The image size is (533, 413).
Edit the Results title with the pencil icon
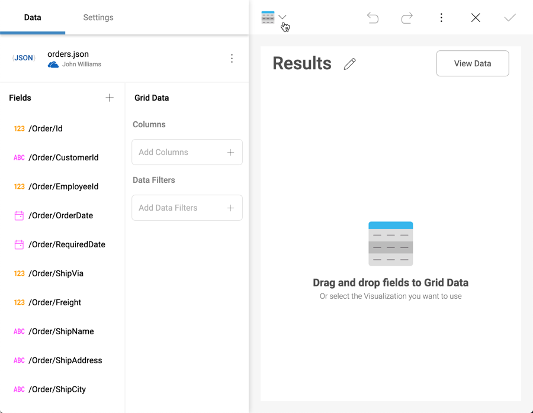(350, 64)
